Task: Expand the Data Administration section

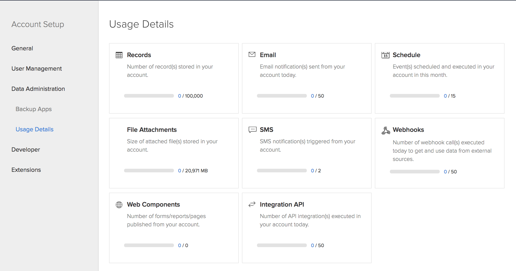Action: [x=38, y=89]
